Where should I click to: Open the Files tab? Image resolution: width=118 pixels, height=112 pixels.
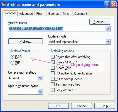point(40,14)
